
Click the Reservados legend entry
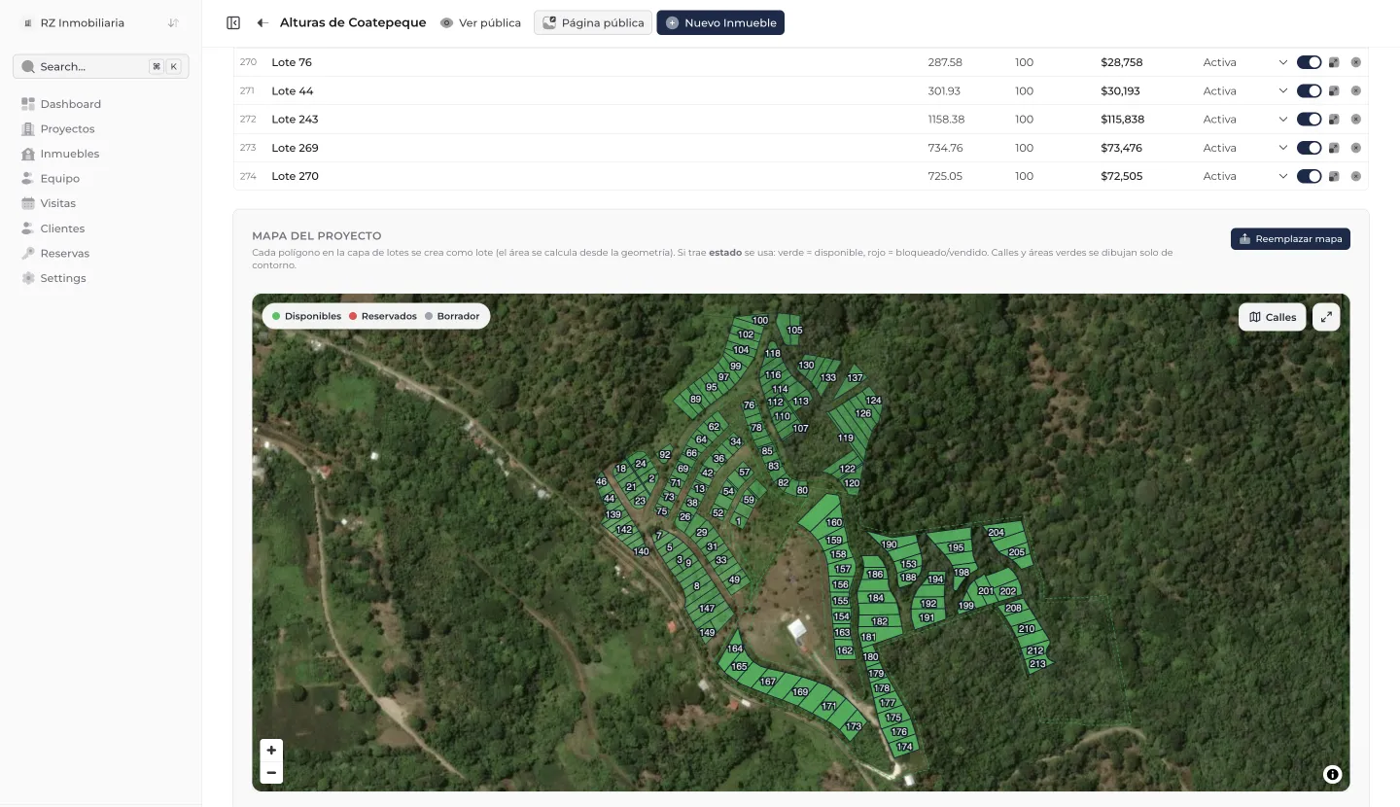pyautogui.click(x=383, y=316)
